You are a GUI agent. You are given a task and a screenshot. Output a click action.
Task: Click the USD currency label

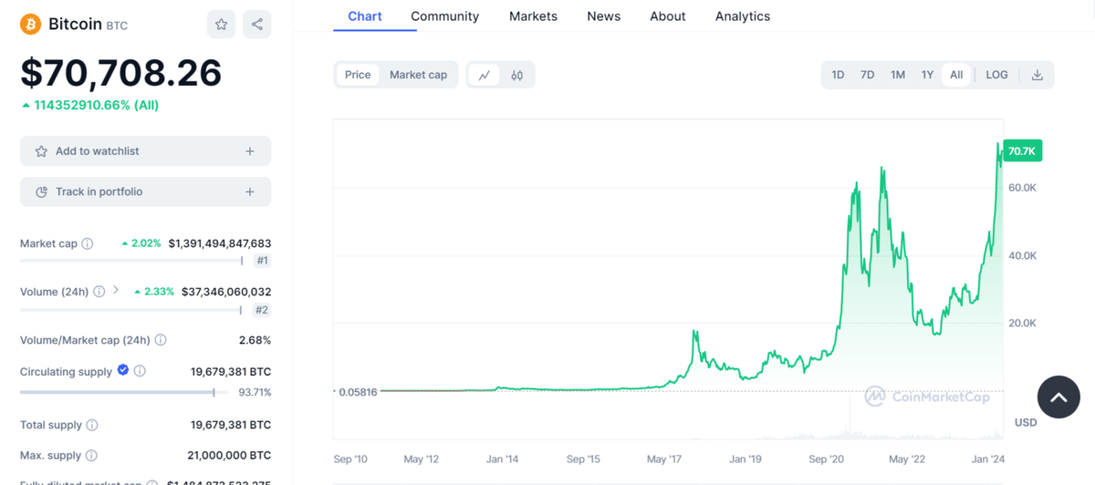point(1026,422)
